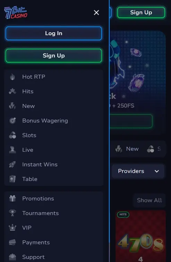This screenshot has width=171, height=262.
Task: Open the 4 7s game thumbnail
Action: (x=141, y=236)
